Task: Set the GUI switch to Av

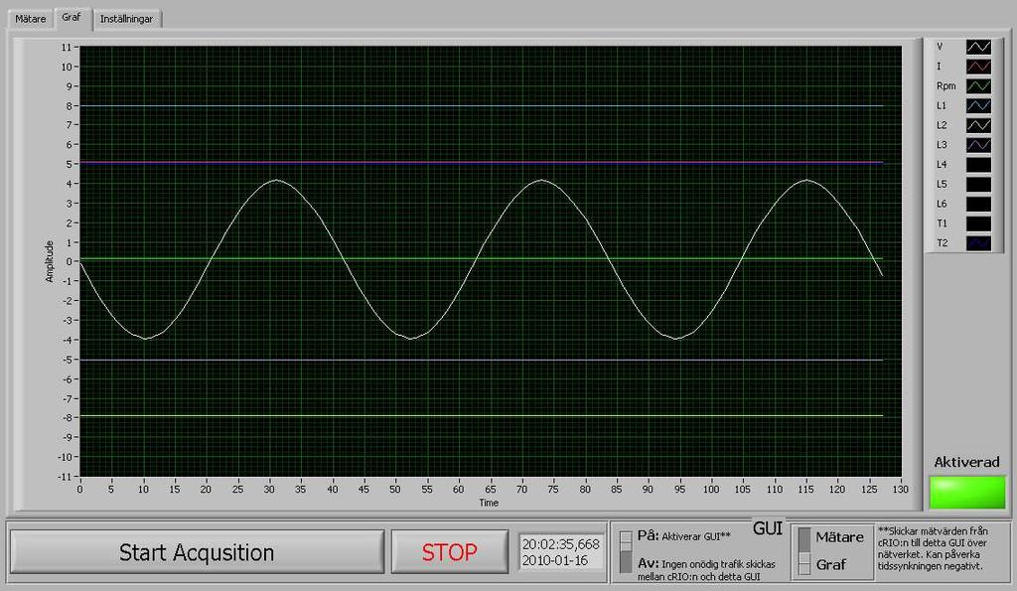Action: 626,562
